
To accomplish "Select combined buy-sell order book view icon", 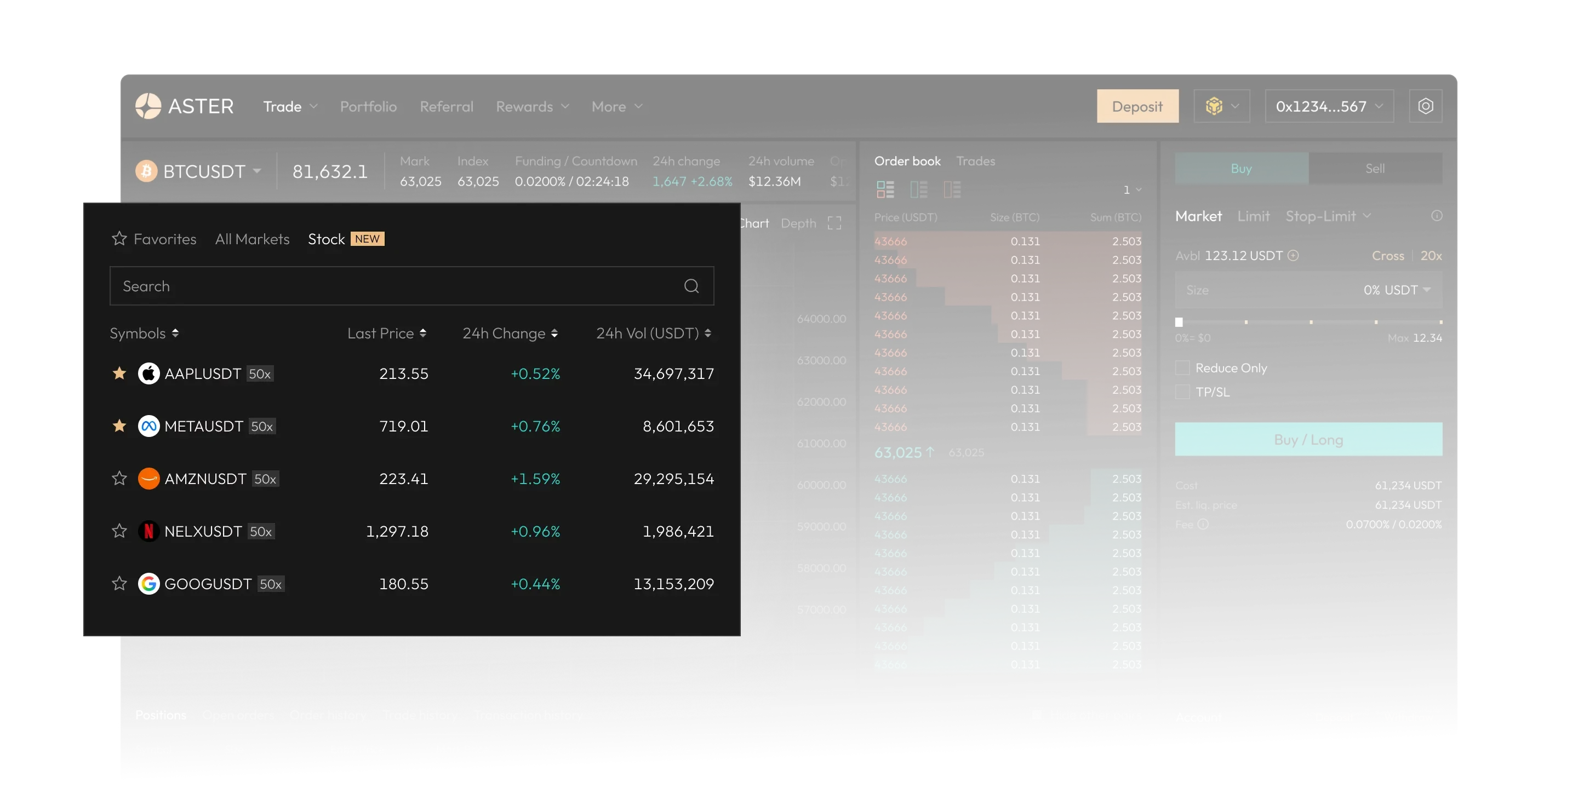I will click(x=885, y=190).
